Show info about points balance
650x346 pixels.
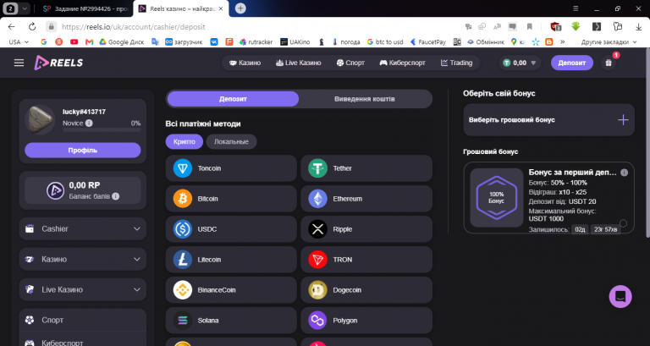click(116, 196)
